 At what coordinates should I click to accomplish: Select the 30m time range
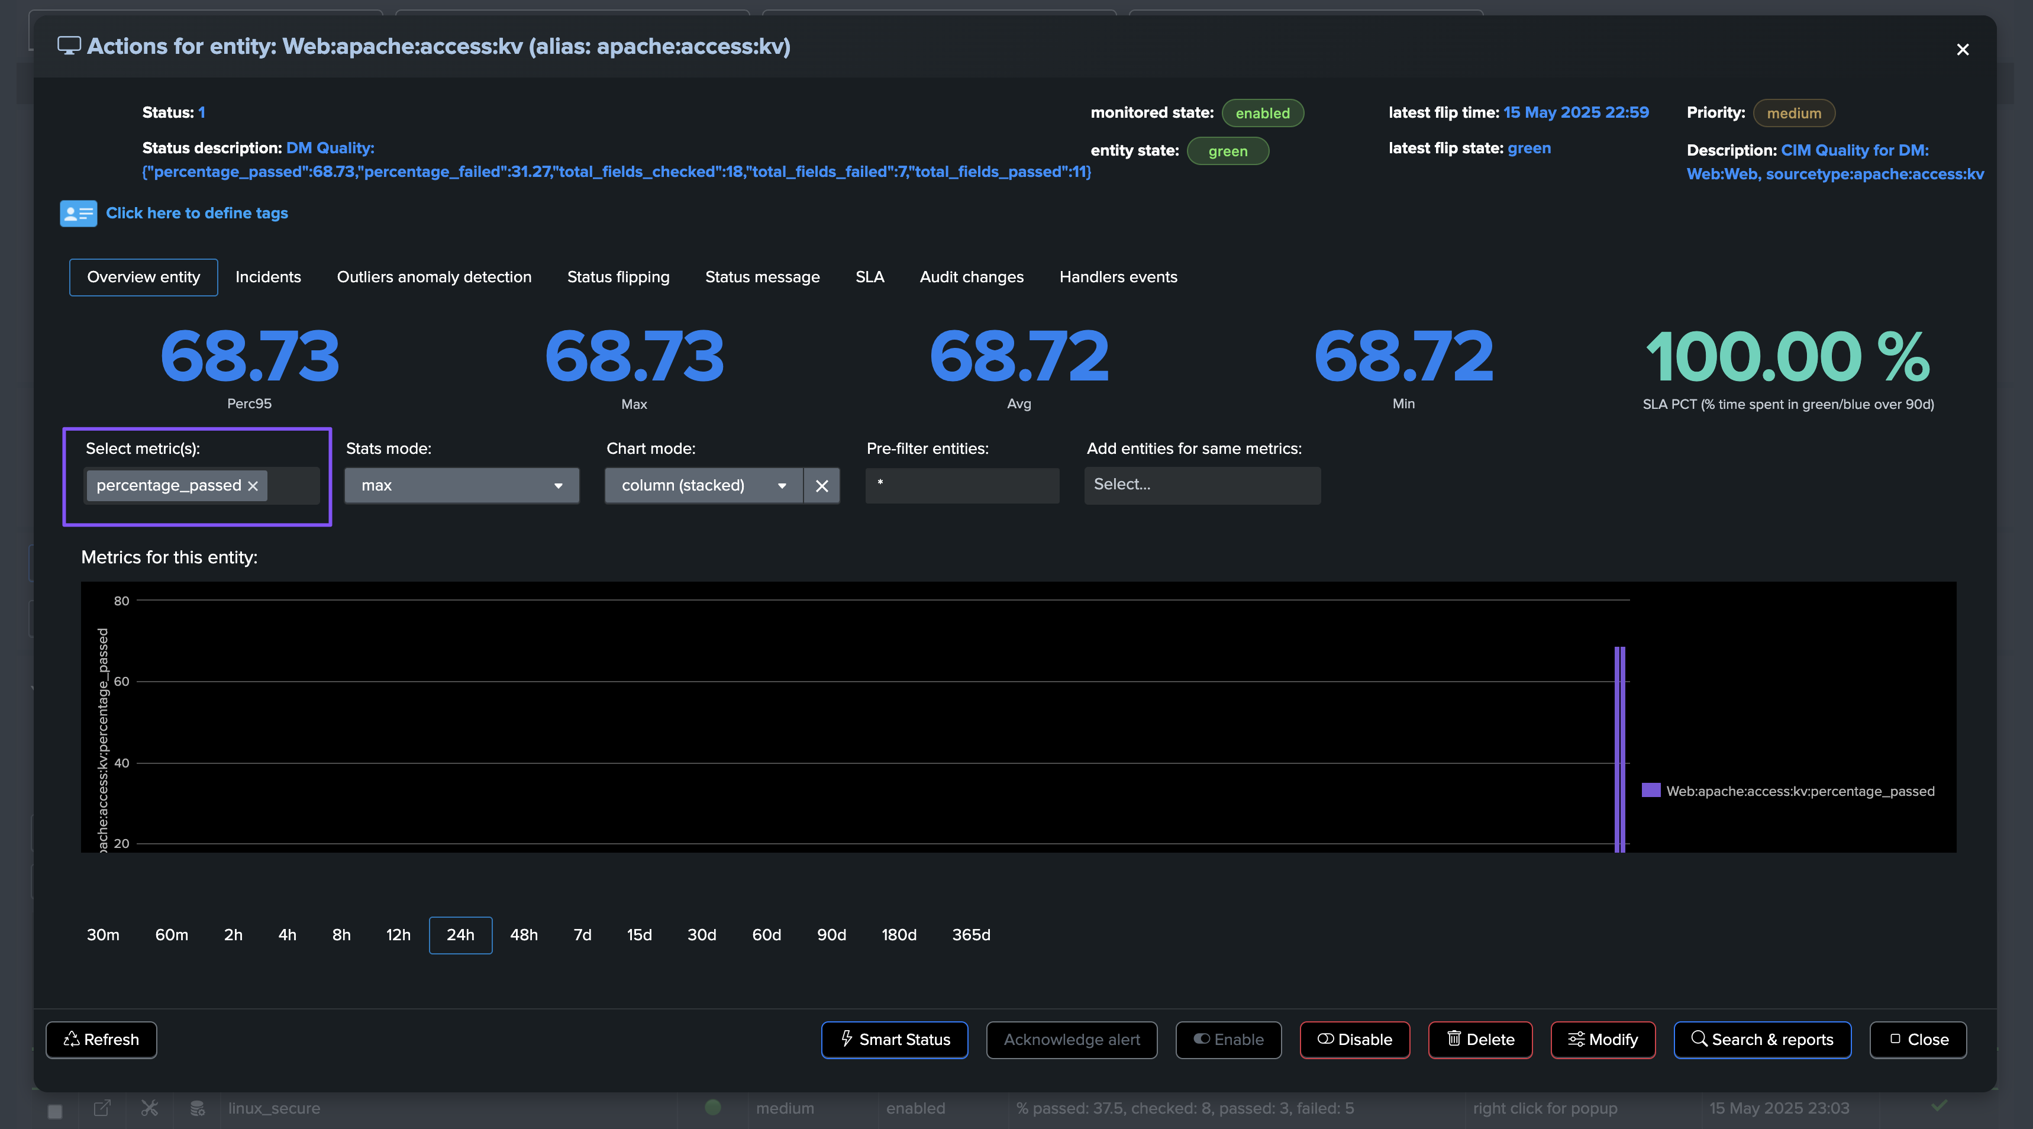(102, 935)
